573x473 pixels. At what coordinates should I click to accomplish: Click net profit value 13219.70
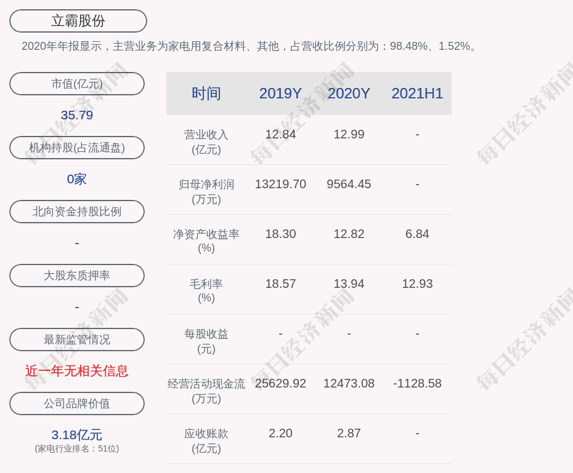pyautogui.click(x=280, y=184)
